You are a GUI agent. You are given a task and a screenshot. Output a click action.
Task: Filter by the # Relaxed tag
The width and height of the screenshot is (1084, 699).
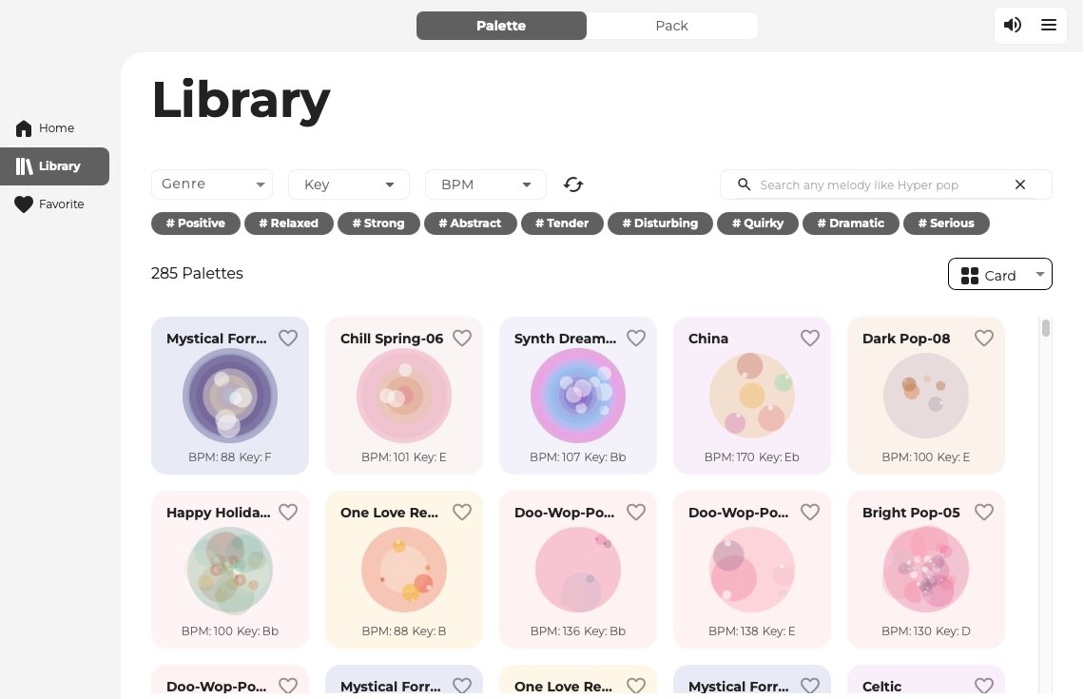[x=289, y=223]
